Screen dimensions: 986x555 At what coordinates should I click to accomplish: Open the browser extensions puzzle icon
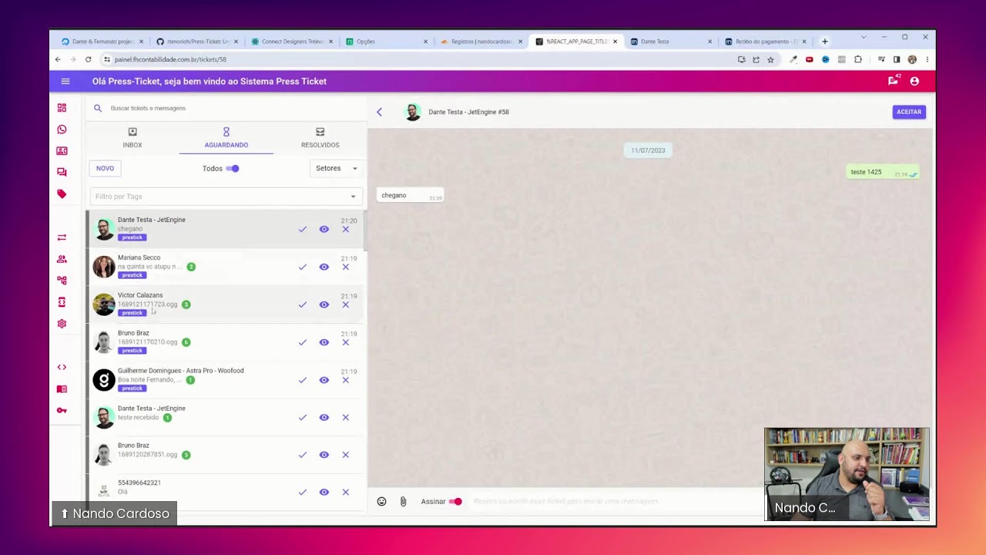click(x=858, y=59)
